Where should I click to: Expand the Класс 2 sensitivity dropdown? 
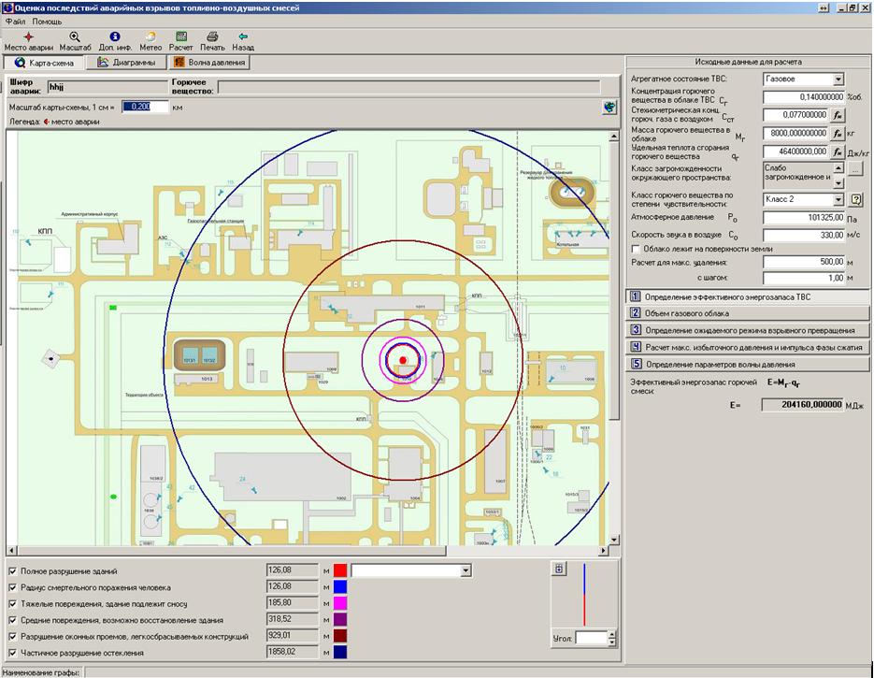[x=838, y=199]
